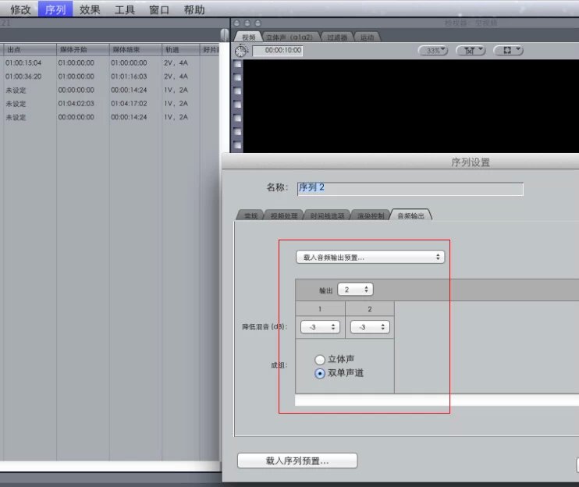Open the view mode pop-up menu
Viewport: 579px width, 487px height.
tap(508, 50)
